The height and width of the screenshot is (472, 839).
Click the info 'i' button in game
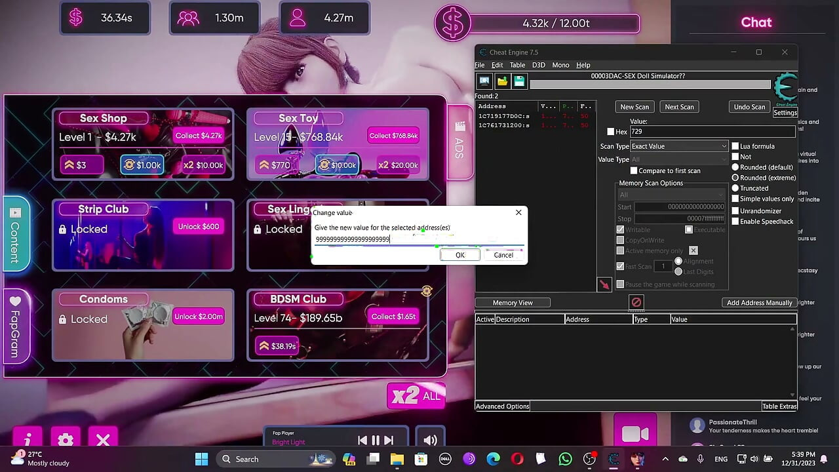point(28,439)
